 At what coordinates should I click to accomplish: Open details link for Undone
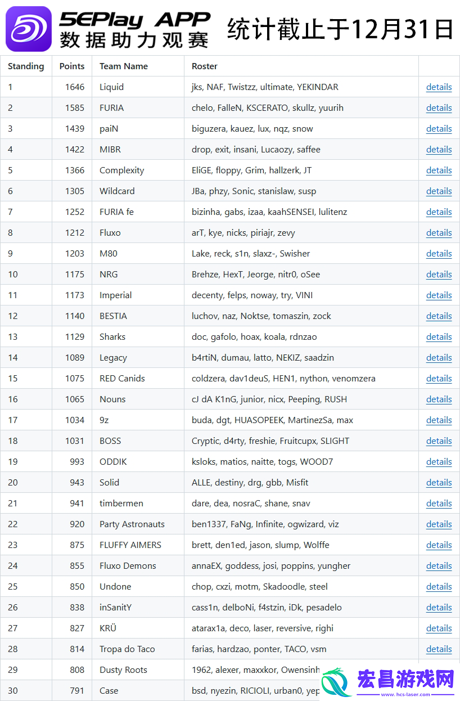(439, 587)
